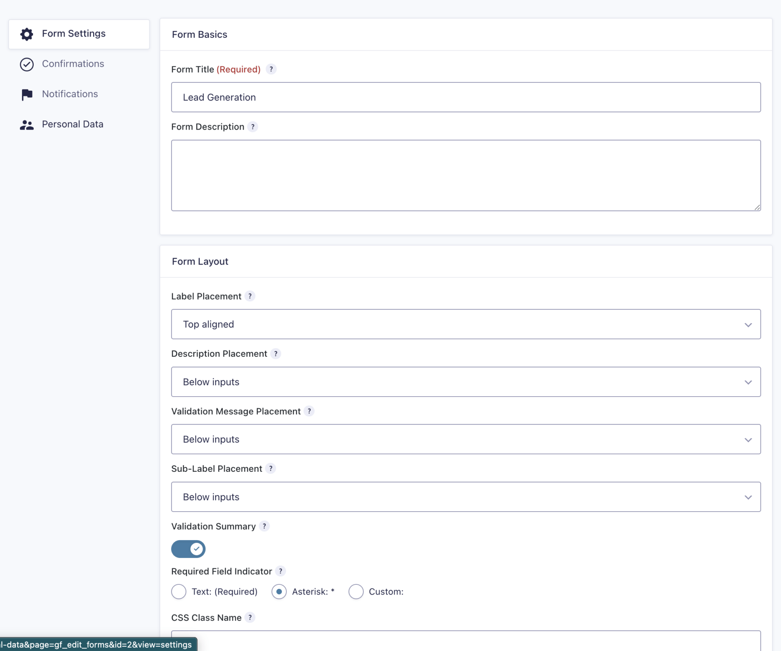The image size is (781, 651).
Task: Select Form Settings in the sidebar
Action: point(74,34)
